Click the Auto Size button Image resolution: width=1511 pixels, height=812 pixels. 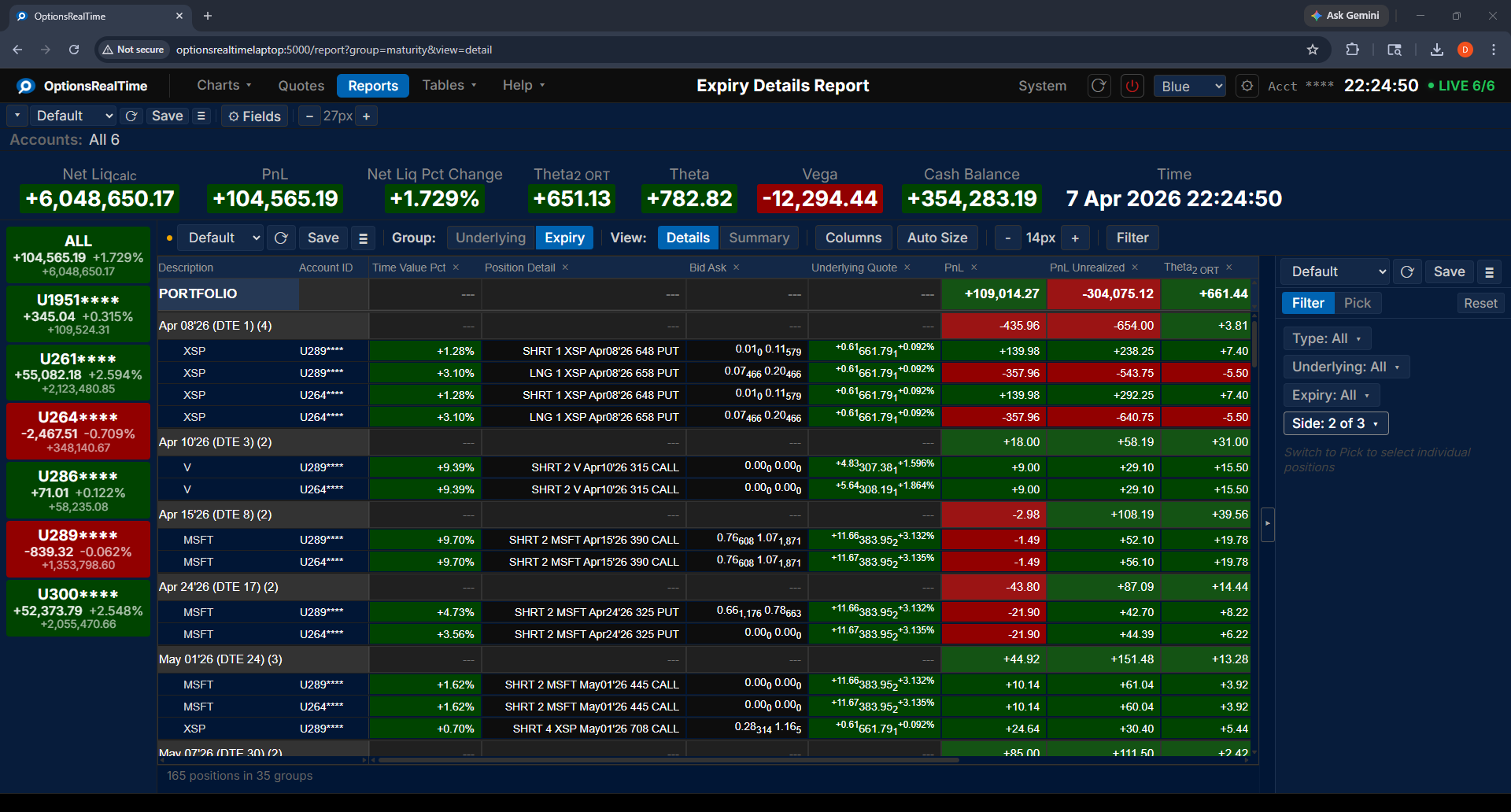[937, 238]
